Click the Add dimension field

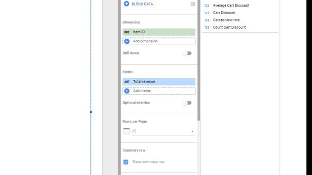pos(159,41)
